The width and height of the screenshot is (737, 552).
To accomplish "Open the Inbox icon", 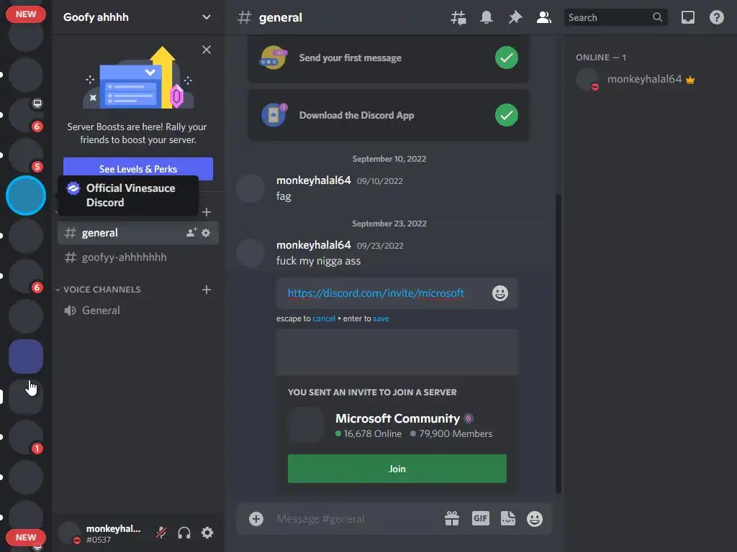I will [687, 18].
